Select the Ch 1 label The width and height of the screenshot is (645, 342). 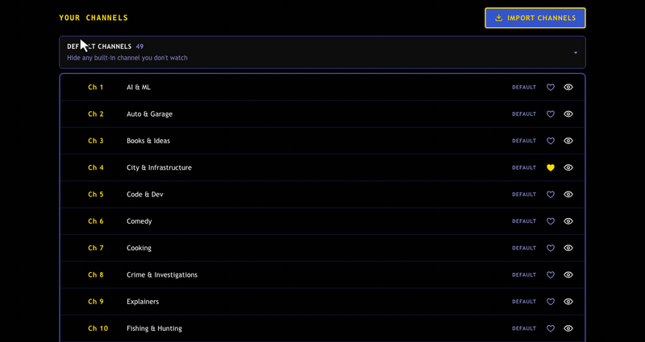[x=96, y=87]
